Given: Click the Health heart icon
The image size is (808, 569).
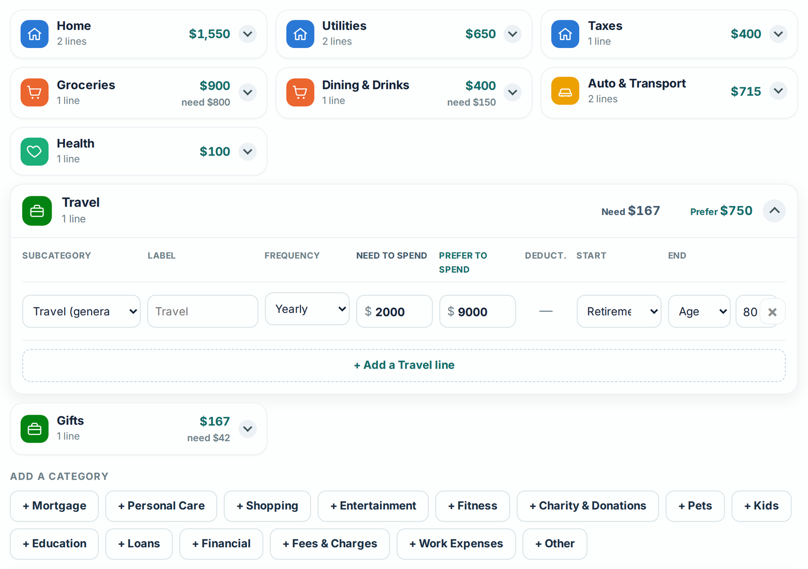Looking at the screenshot, I should coord(34,151).
